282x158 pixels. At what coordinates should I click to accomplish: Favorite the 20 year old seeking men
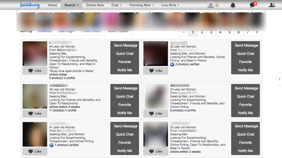tap(245, 143)
